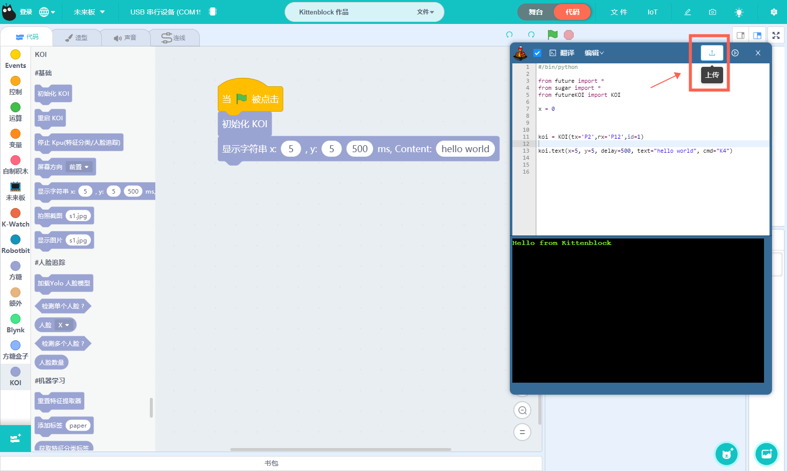Open the 文件 dropdown inside the project title field
Viewport: 787px width, 471px height.
click(x=425, y=12)
